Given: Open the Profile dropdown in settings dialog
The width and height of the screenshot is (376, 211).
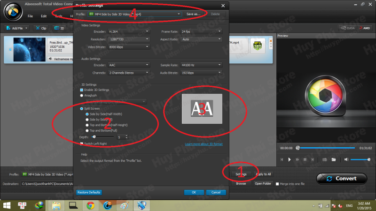Looking at the screenshot, I should (134, 14).
